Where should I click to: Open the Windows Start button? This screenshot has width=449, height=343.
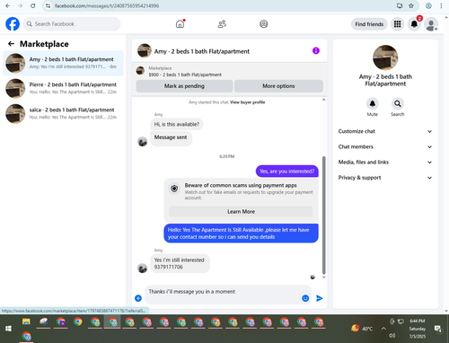pyautogui.click(x=8, y=329)
